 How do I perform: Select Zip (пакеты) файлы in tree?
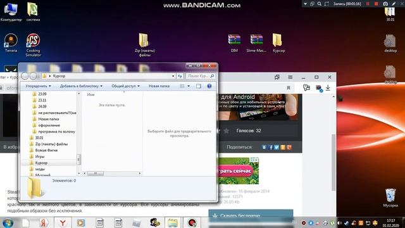tap(49, 144)
